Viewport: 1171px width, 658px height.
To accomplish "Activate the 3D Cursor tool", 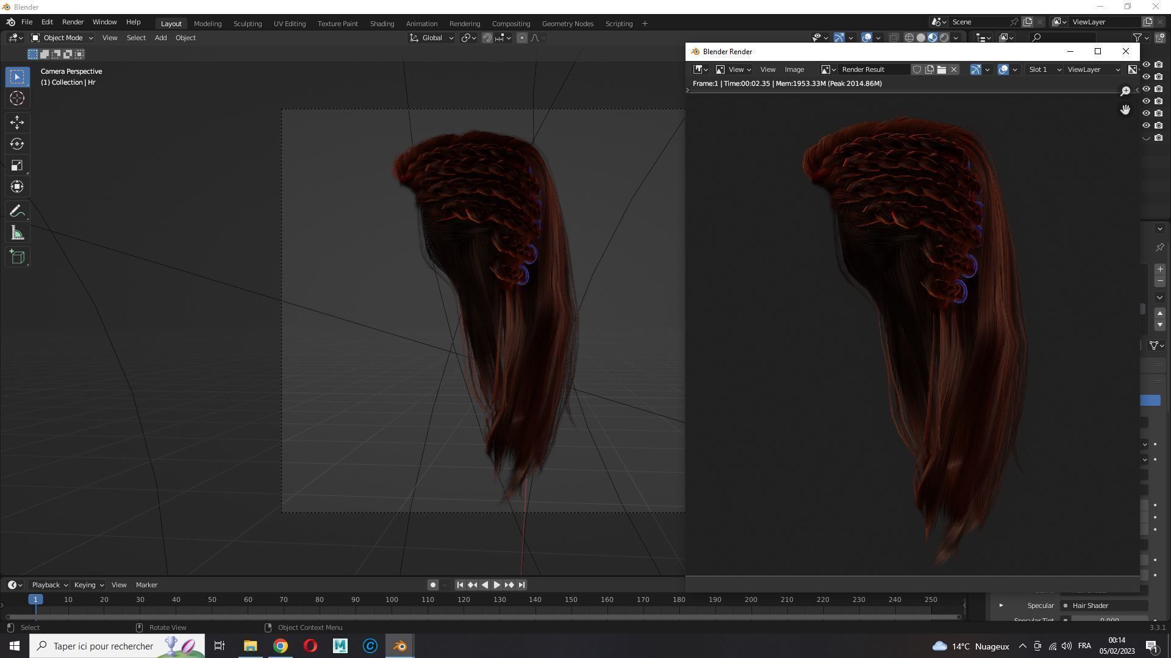I will coord(17,98).
